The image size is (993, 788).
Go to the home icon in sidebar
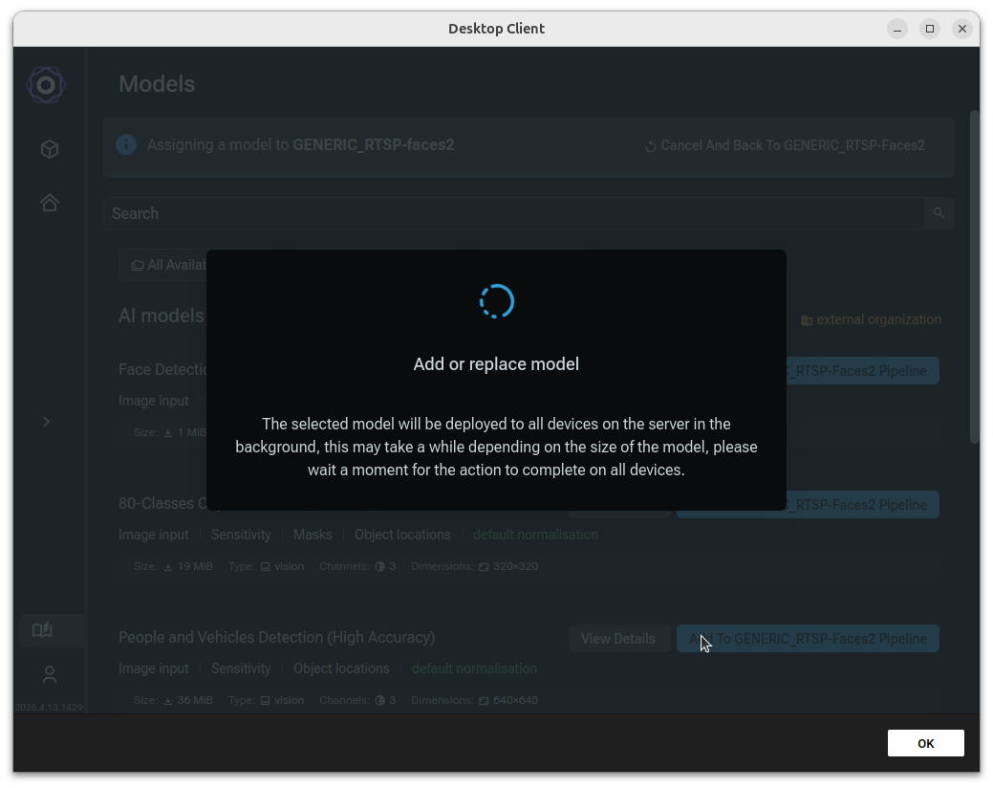pyautogui.click(x=50, y=203)
